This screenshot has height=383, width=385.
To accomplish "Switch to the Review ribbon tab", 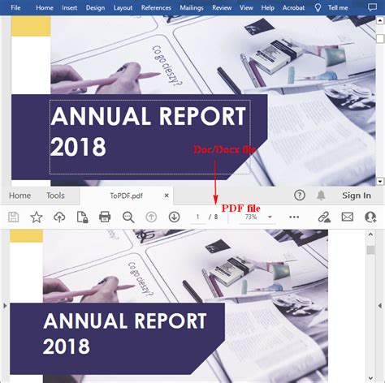I will pyautogui.click(x=222, y=7).
